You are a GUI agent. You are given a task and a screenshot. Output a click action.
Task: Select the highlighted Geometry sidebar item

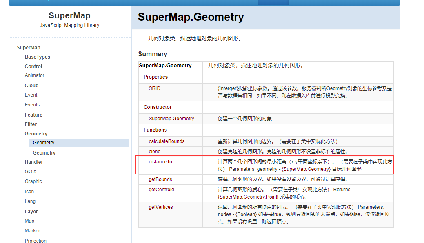coord(79,143)
